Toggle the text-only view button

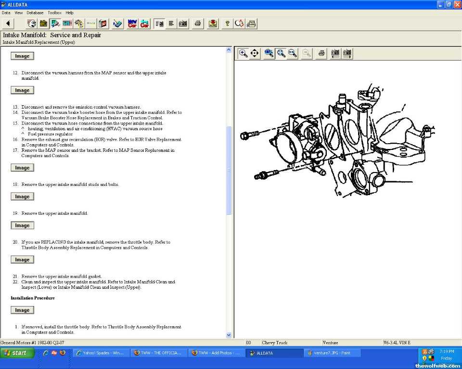pyautogui.click(x=171, y=24)
